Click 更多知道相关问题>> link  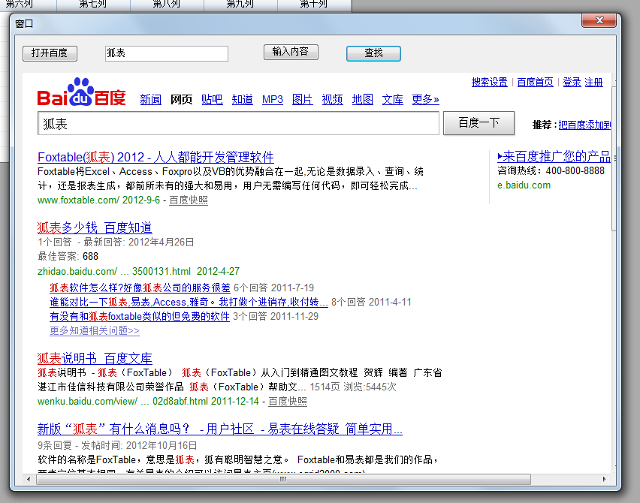(x=95, y=331)
